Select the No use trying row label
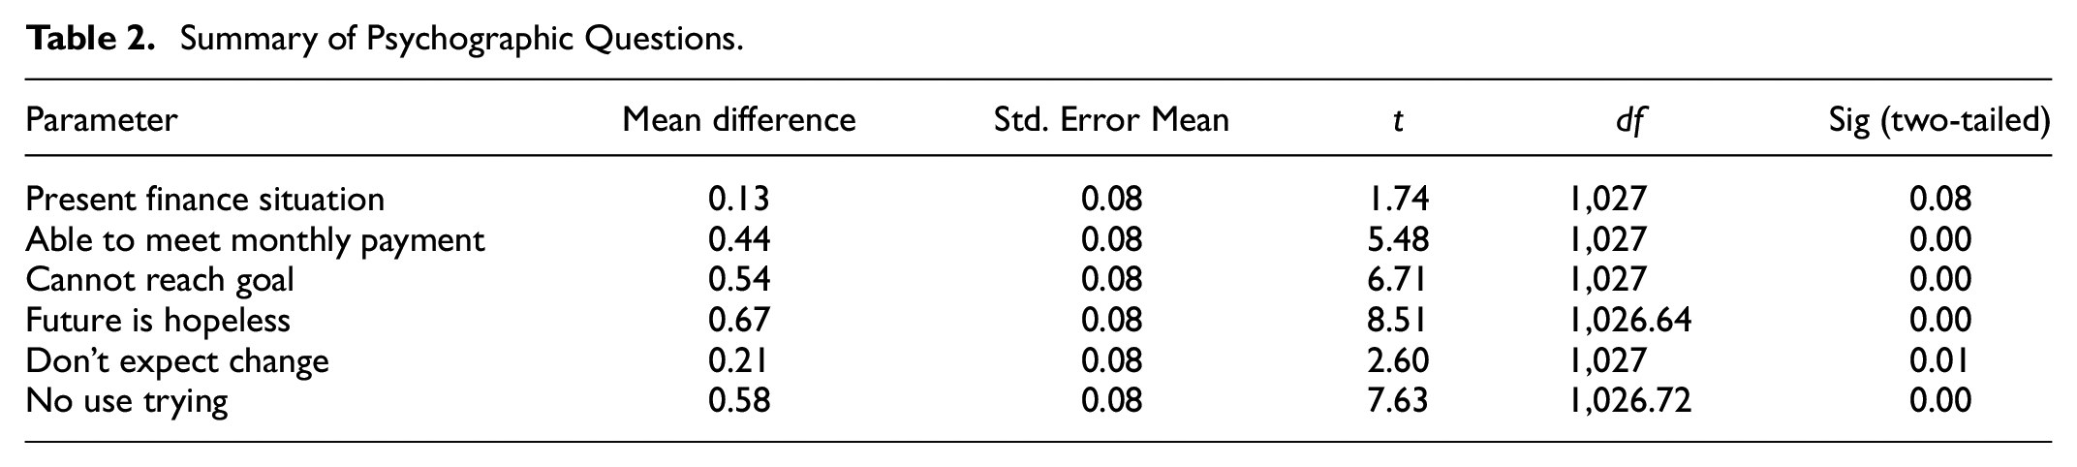This screenshot has height=467, width=2077. point(127,400)
